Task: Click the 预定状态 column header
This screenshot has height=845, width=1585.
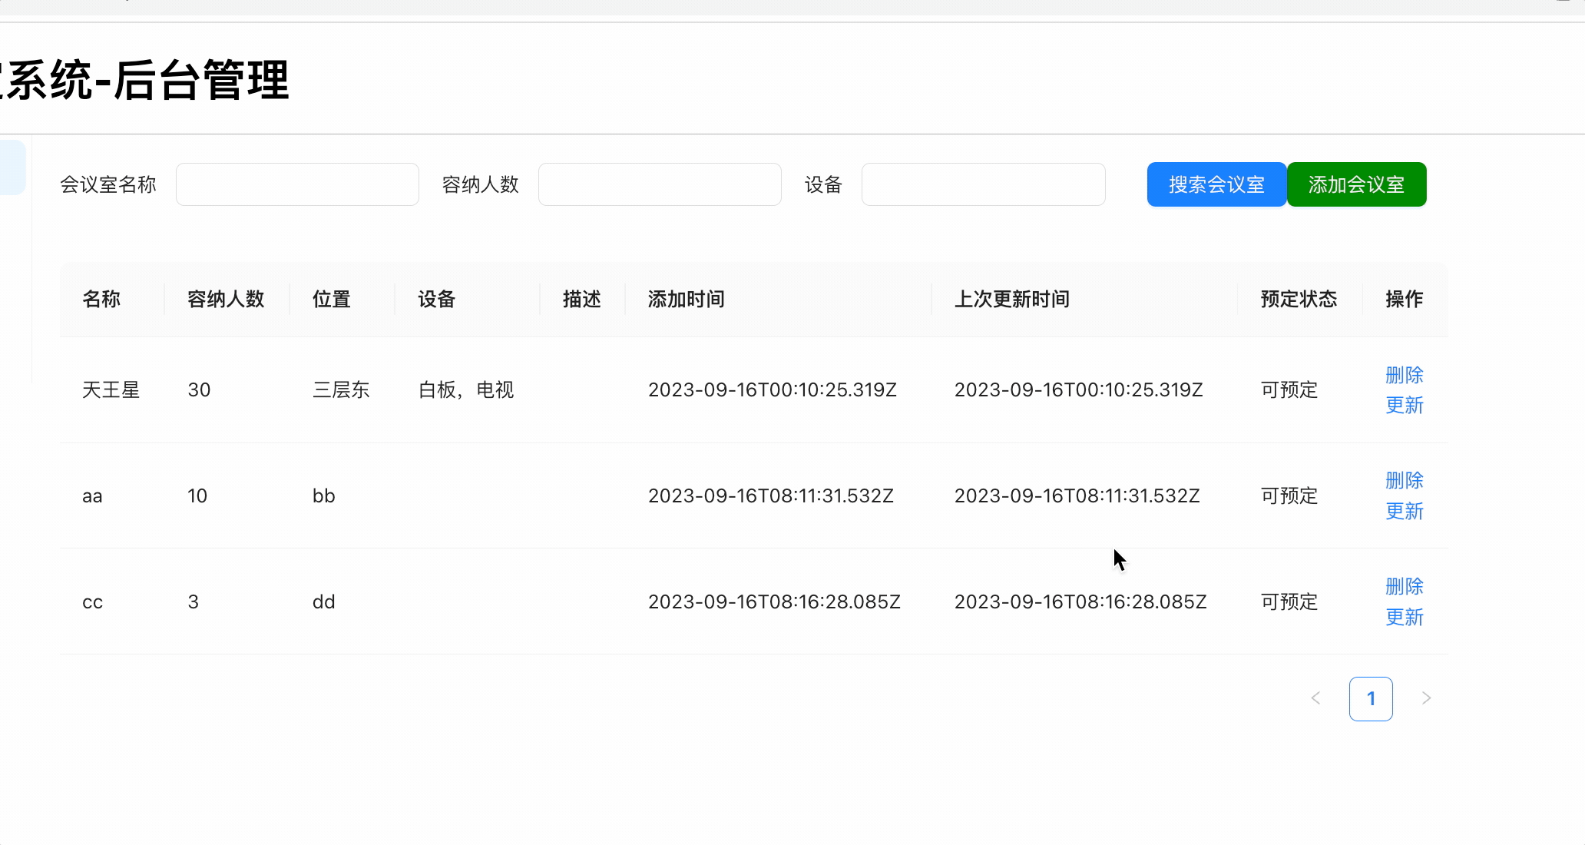Action: 1299,300
